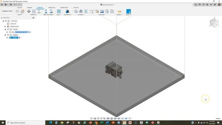The image size is (222, 125).
Task: Open the Manufacture workspace dropdown
Action: (8, 11)
